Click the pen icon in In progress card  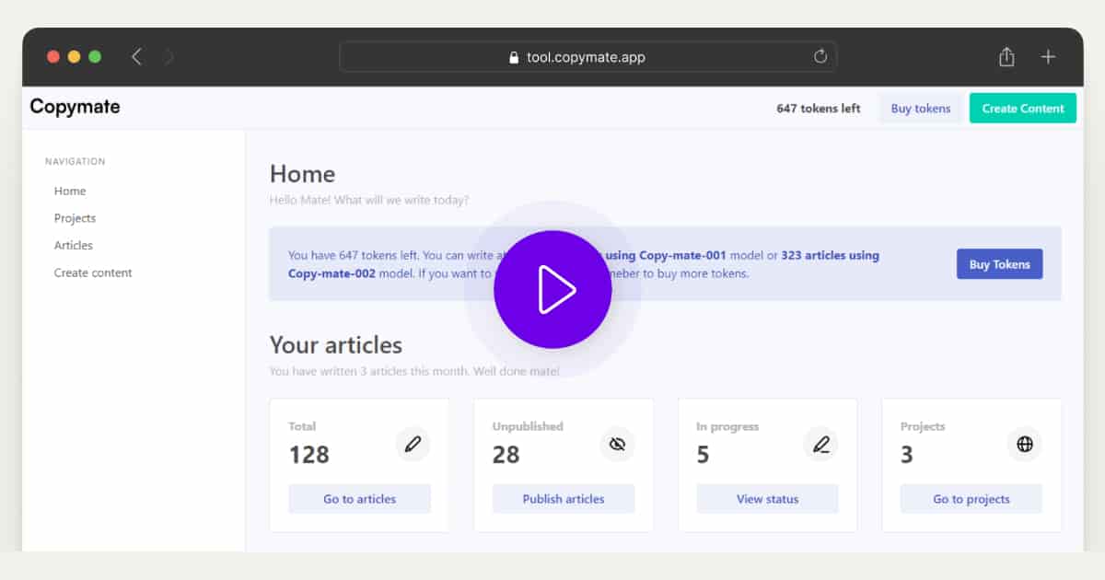click(x=820, y=445)
